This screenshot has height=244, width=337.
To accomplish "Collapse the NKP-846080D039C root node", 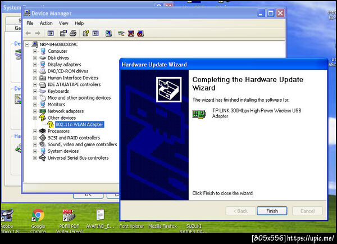I will click(x=27, y=45).
